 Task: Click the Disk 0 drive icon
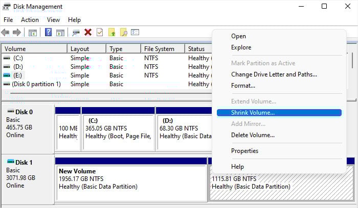click(11, 111)
